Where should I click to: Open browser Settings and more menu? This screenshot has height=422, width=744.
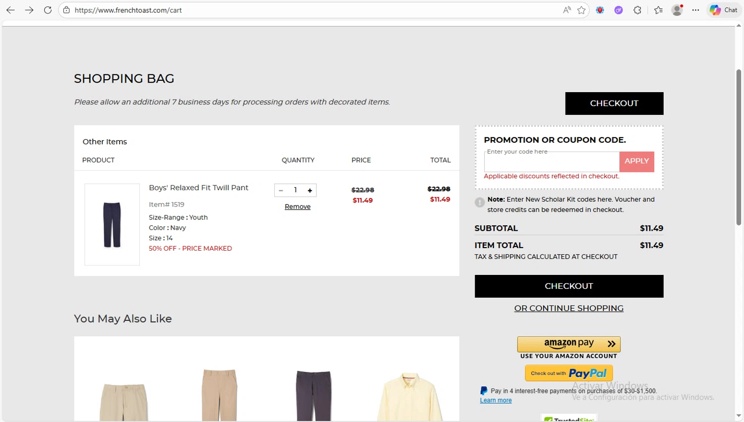click(695, 10)
